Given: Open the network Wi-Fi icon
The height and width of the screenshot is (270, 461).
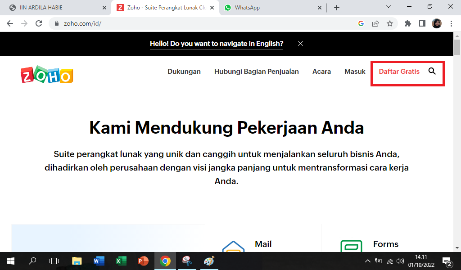Looking at the screenshot, I should point(390,261).
